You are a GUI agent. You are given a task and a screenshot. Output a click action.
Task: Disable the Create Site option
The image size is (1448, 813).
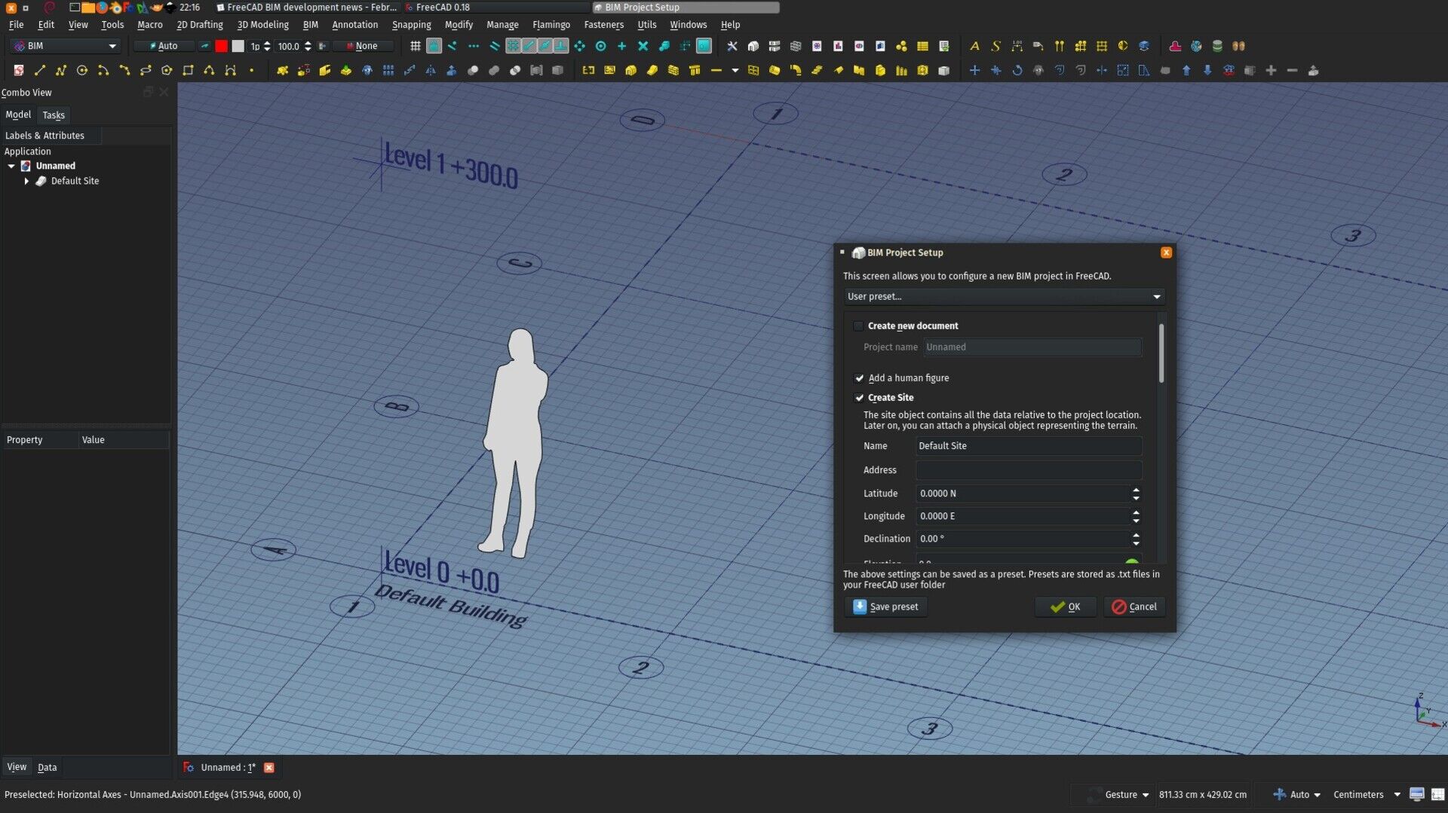tap(859, 397)
